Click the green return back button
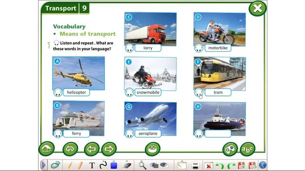This screenshot has width=305, height=171. (x=70, y=149)
